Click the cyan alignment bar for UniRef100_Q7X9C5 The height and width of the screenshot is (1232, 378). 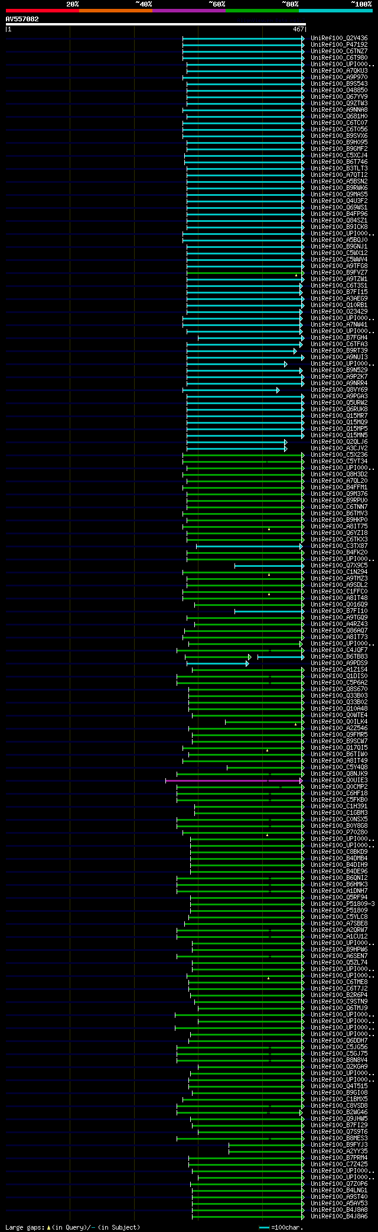[269, 566]
